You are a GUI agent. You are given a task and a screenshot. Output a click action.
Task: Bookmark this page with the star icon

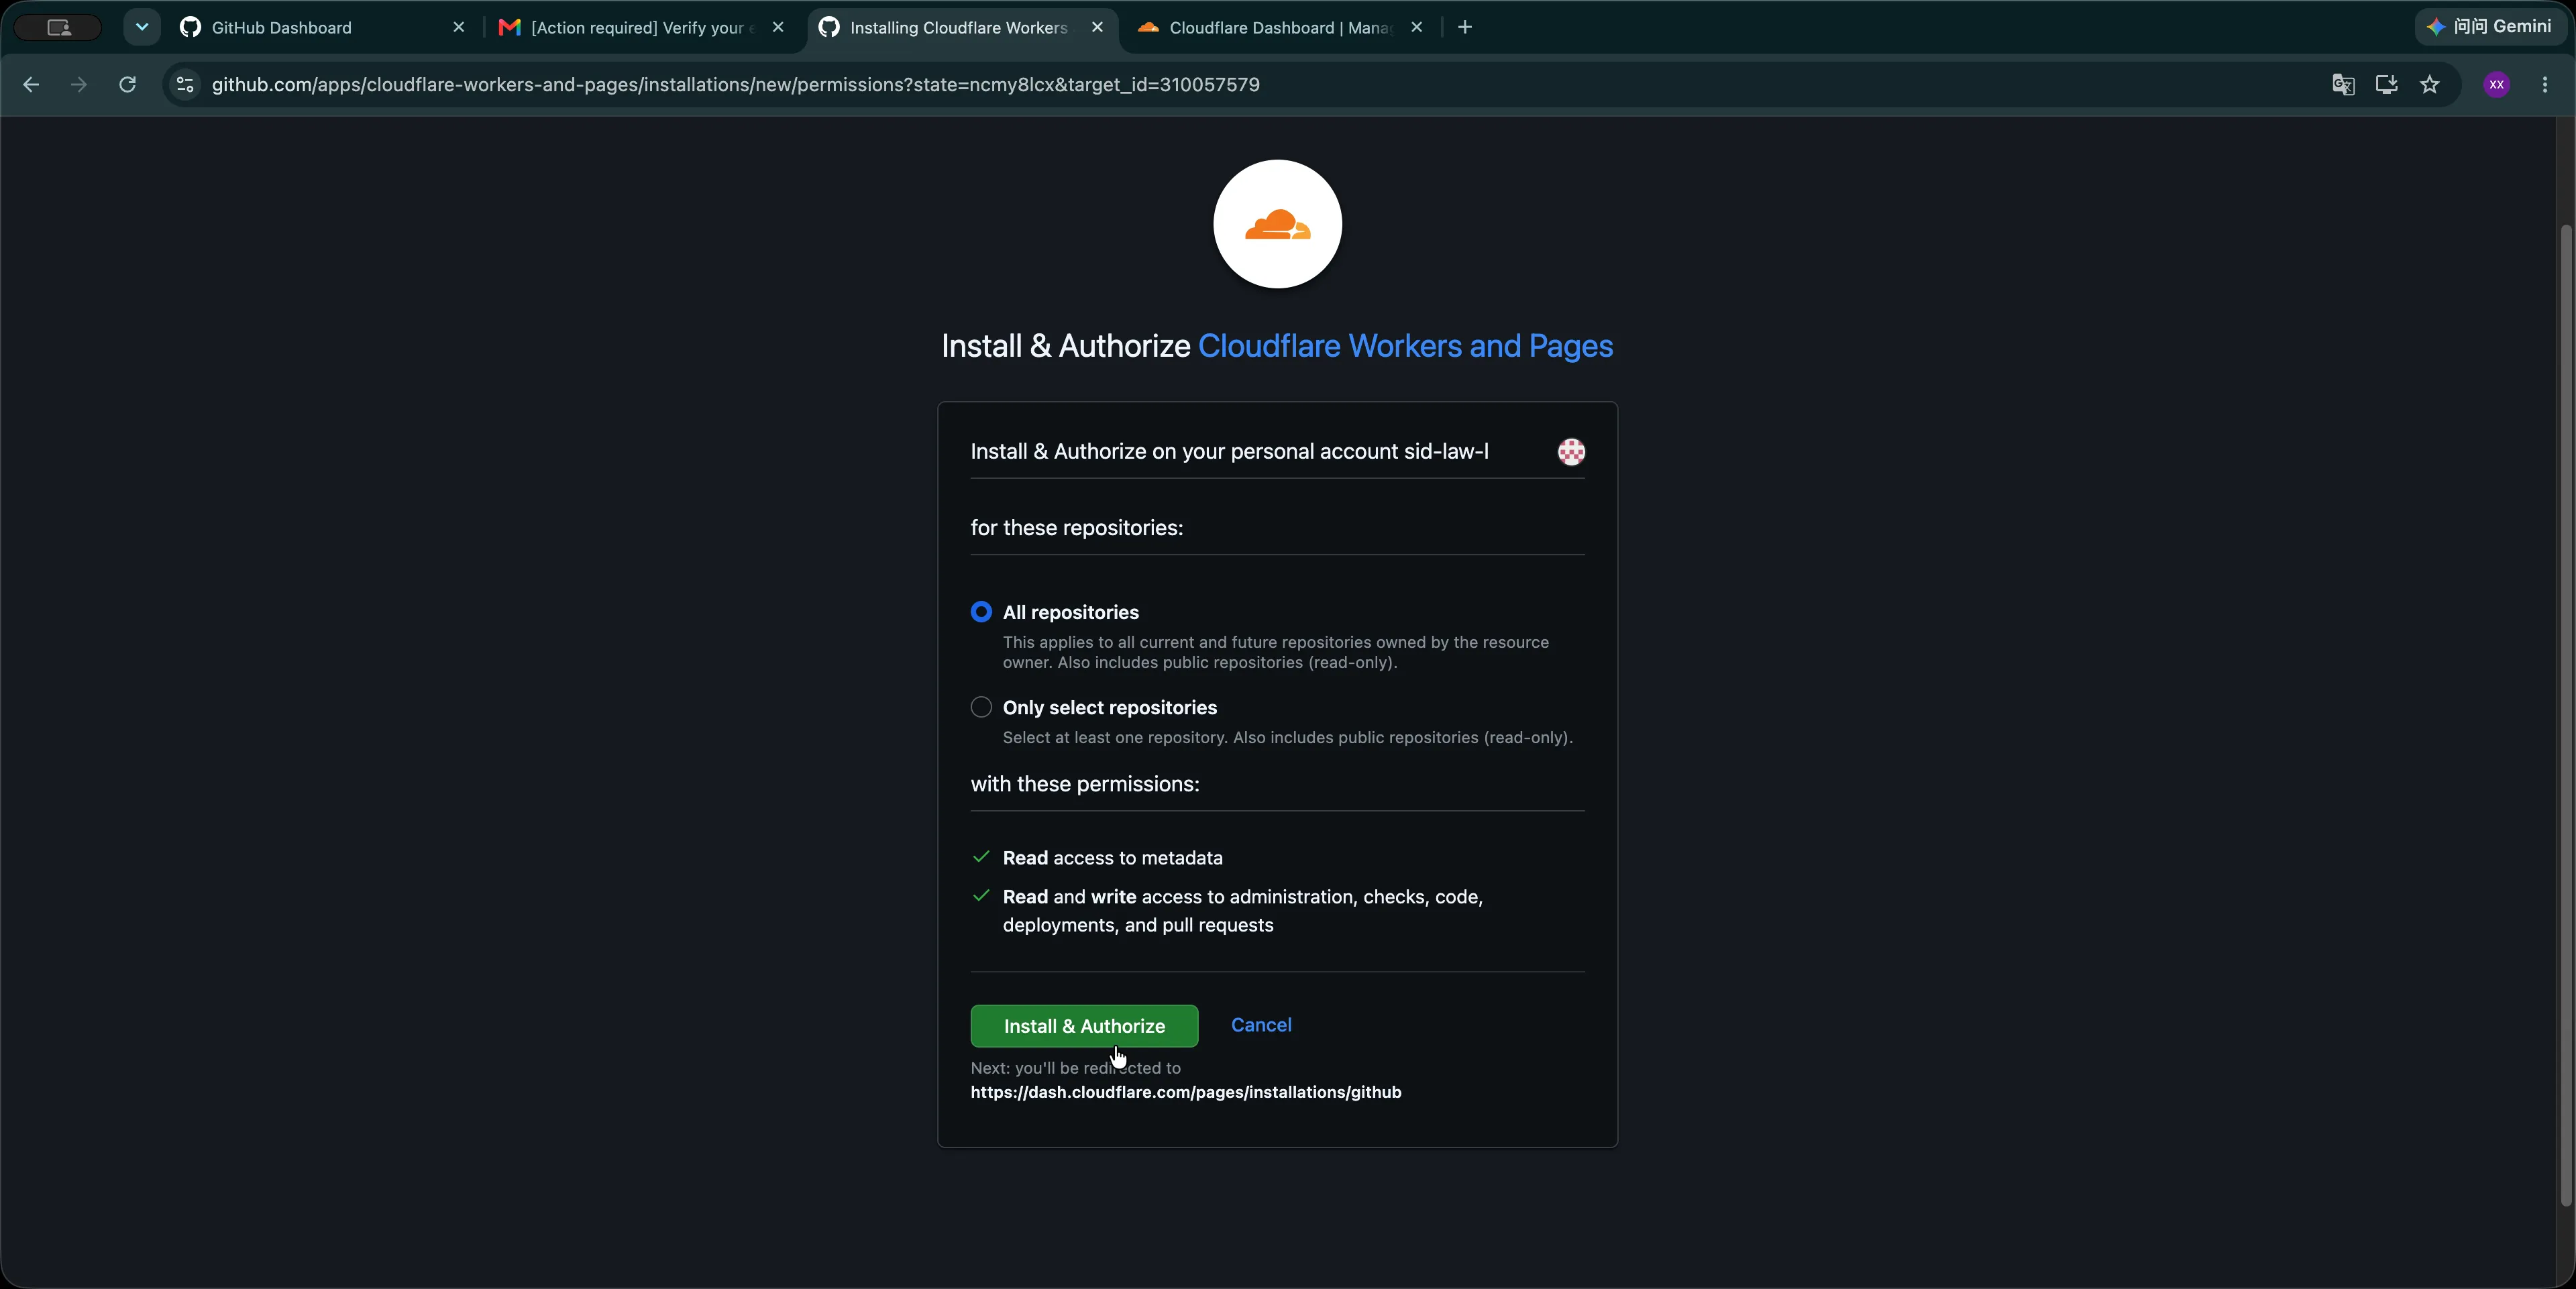[x=2430, y=85]
